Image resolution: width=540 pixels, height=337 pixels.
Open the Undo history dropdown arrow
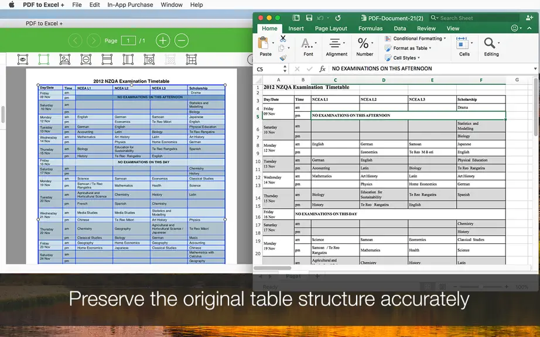328,18
